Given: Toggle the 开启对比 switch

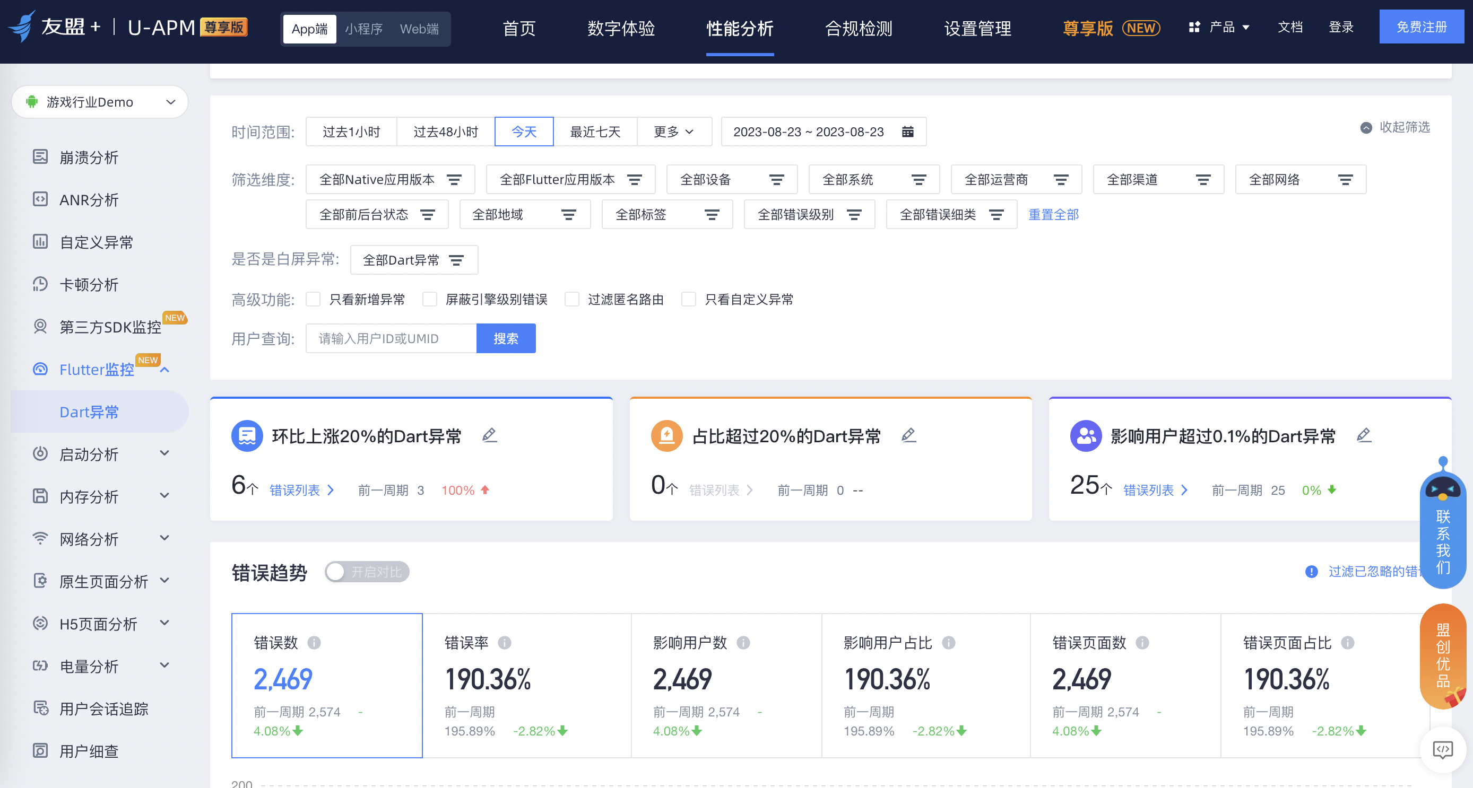Looking at the screenshot, I should coord(367,572).
